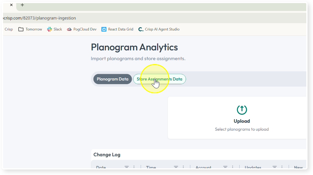Open the Date column options menu
The height and width of the screenshot is (175, 313).
click(134, 167)
